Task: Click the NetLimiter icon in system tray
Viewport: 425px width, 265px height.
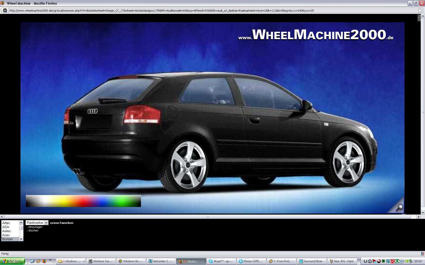Action: pyautogui.click(x=388, y=261)
